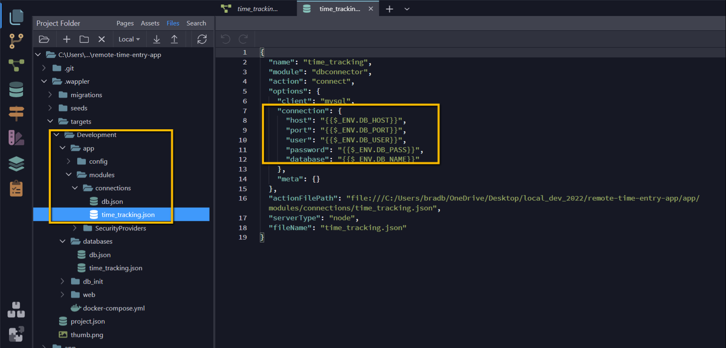726x348 pixels.
Task: Click the new file plus icon
Action: click(67, 39)
